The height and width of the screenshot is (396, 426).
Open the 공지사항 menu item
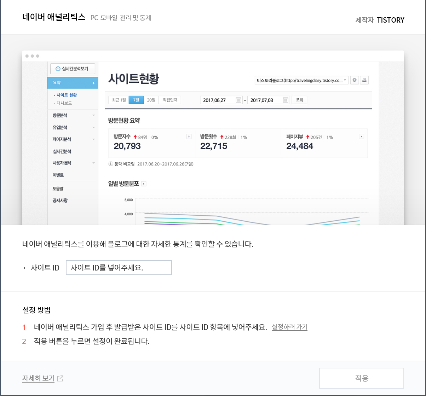60,200
